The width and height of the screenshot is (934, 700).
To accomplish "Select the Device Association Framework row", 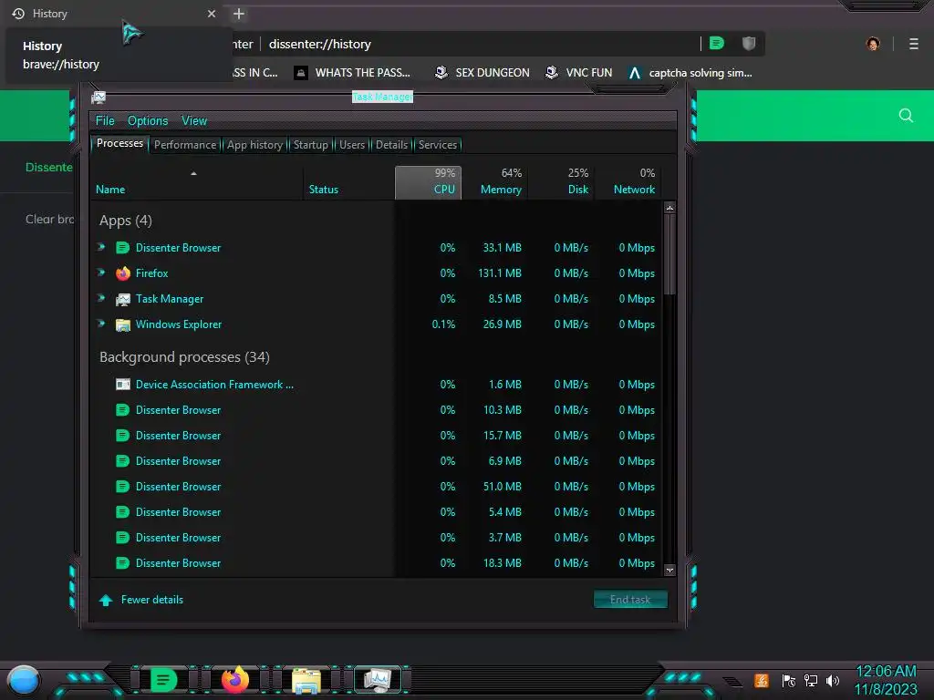I will click(377, 385).
